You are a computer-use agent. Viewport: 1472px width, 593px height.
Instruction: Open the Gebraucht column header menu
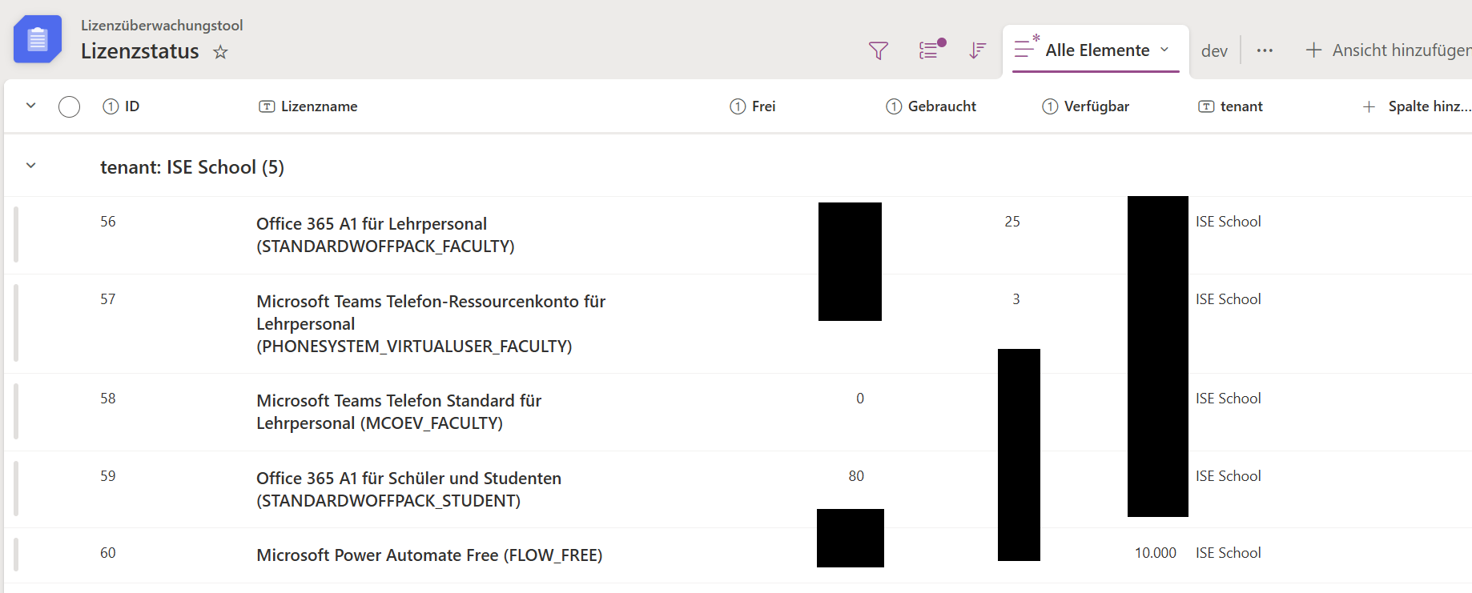coord(931,106)
